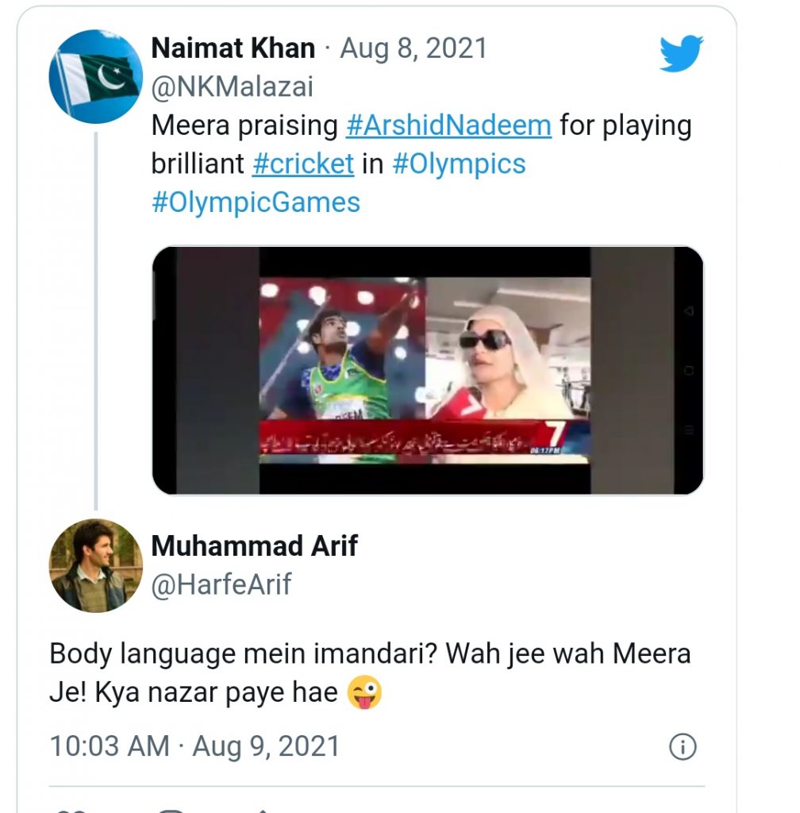Click the Android back triangle in the video
Viewport: 800px width, 813px height.
[689, 311]
